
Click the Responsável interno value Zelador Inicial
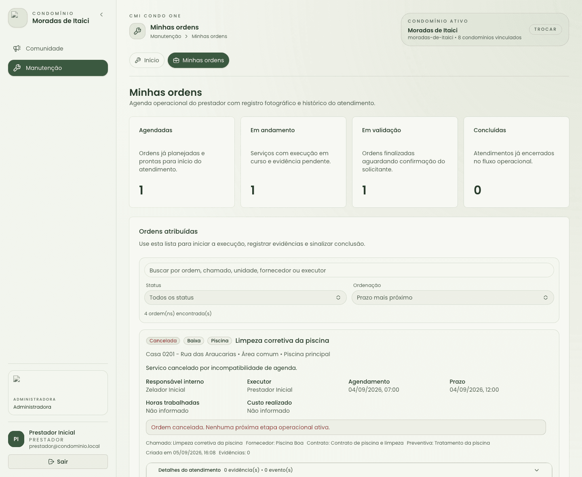pos(165,390)
